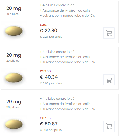Click the '10 pilules' quantity label
This screenshot has width=119, height=137.
point(12,14)
